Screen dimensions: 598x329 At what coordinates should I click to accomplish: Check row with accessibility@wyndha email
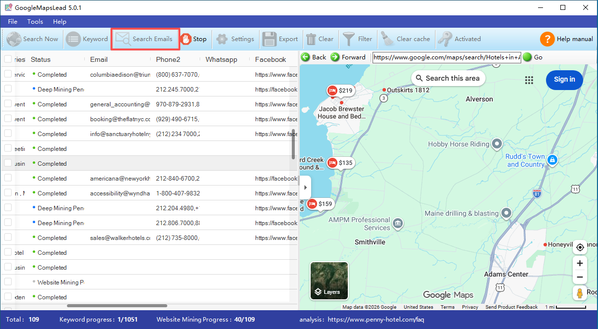coord(8,193)
